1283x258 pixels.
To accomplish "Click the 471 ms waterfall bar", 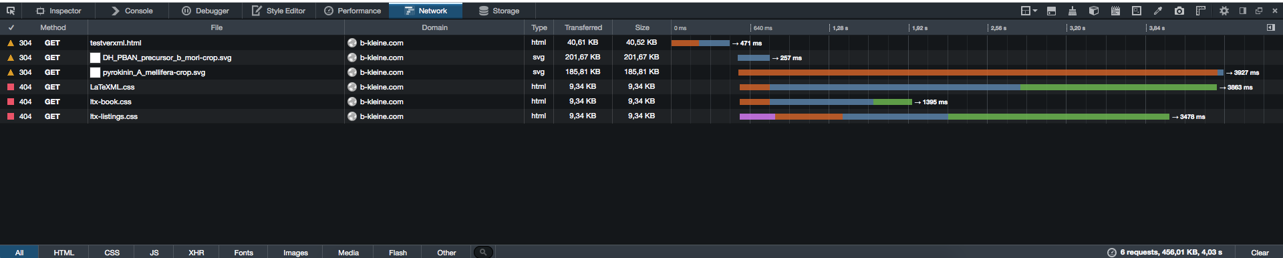I will point(700,43).
